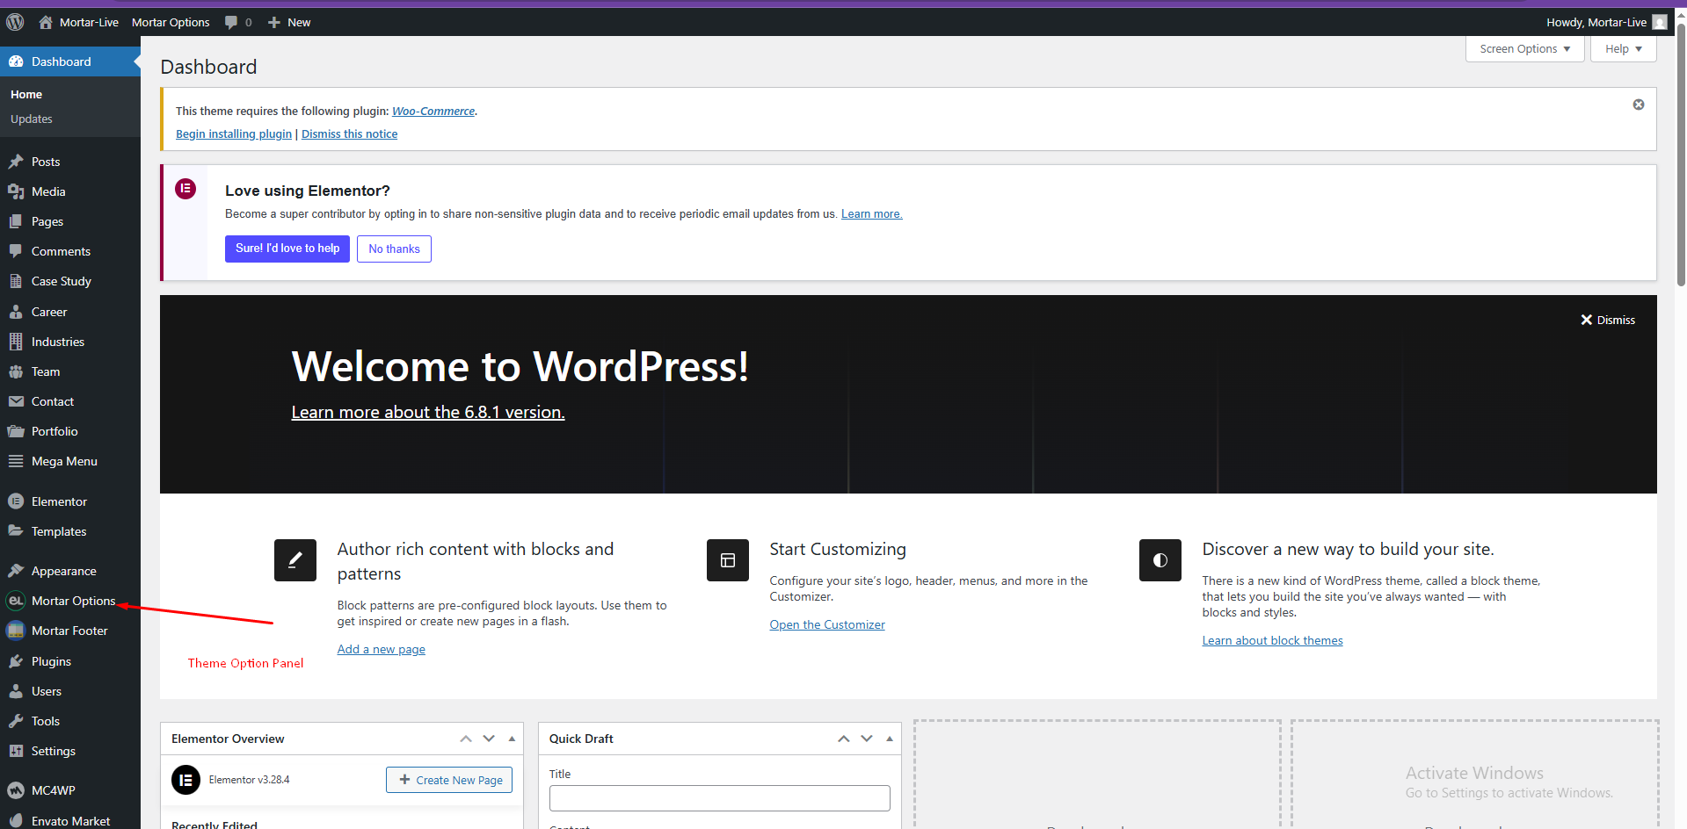Click the Career person icon in sidebar

point(16,312)
